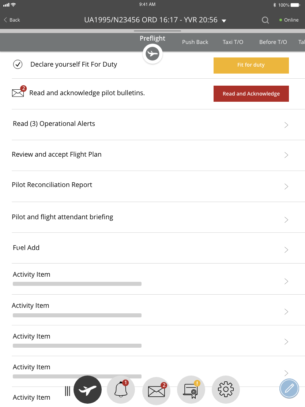The width and height of the screenshot is (305, 407).
Task: Toggle the Fit For Duty checkmark circle
Action: click(x=18, y=64)
